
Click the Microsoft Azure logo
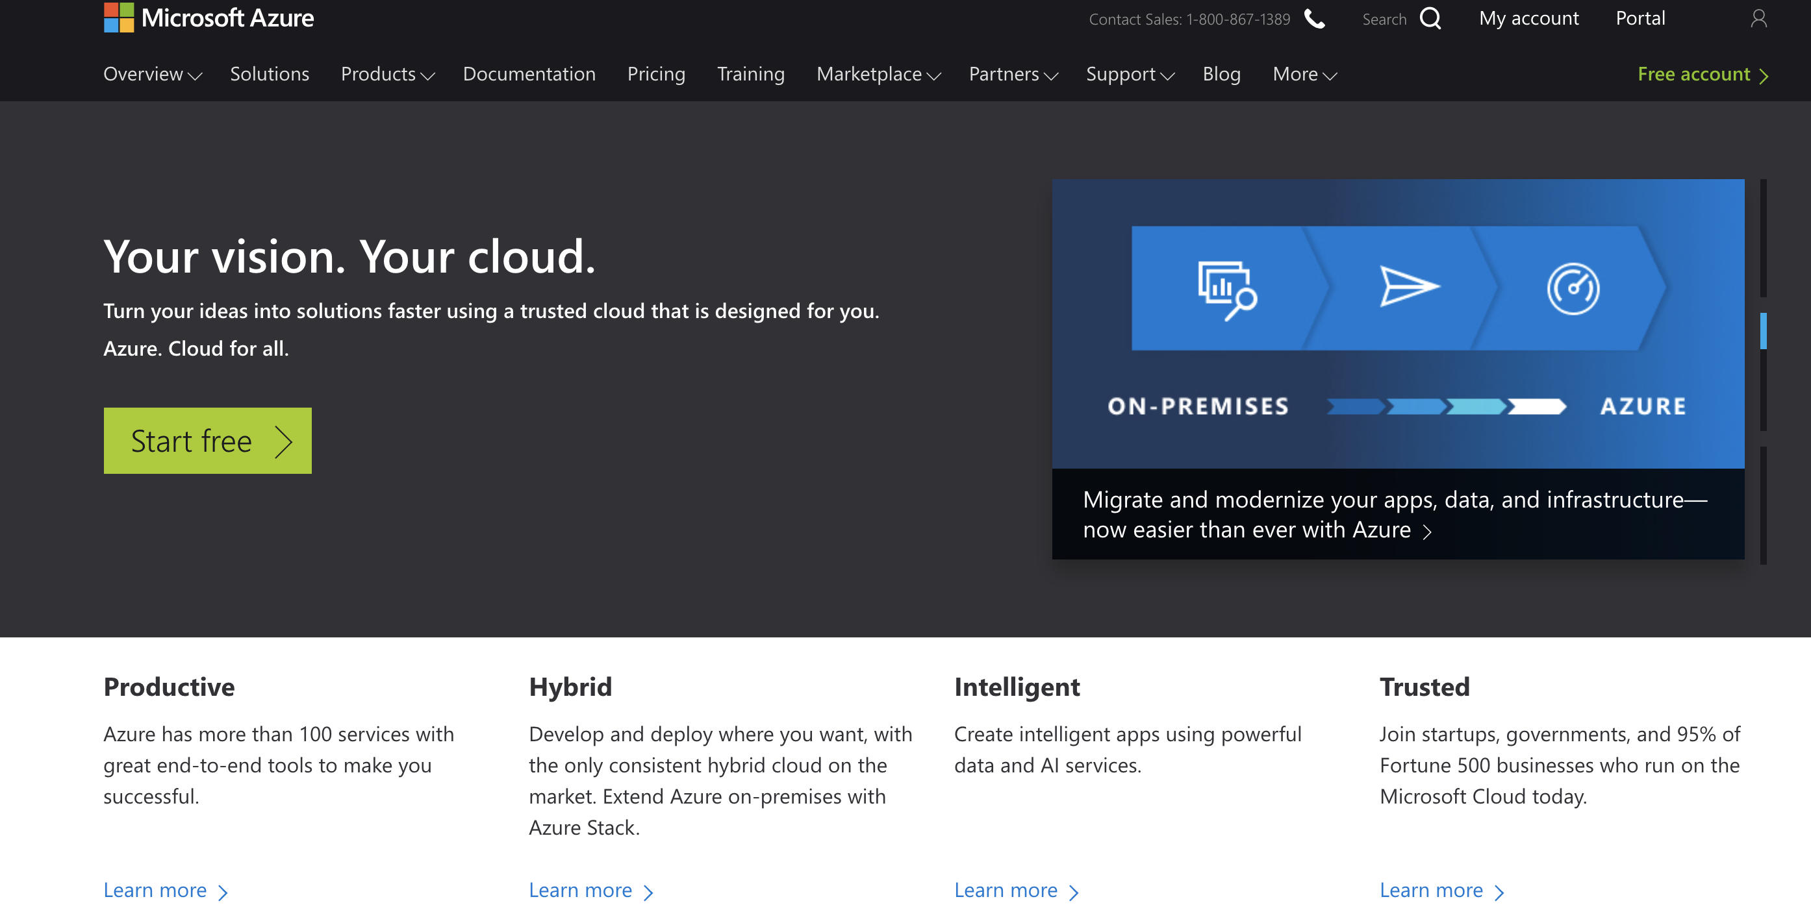(x=208, y=18)
